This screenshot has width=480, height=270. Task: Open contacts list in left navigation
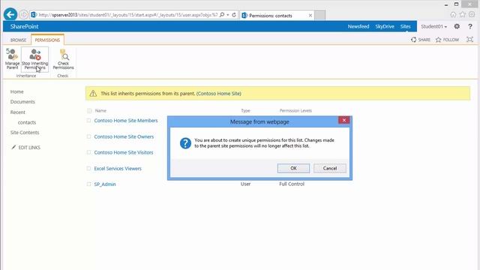tap(27, 122)
